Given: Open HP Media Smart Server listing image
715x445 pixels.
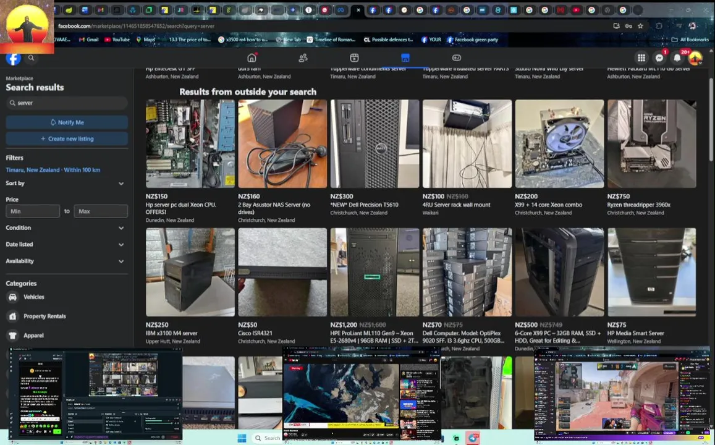Looking at the screenshot, I should click(651, 272).
